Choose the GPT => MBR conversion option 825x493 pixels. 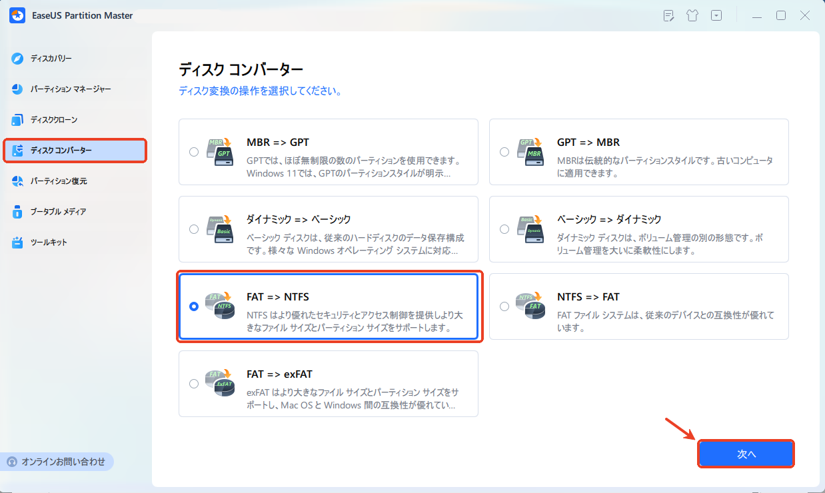(504, 151)
